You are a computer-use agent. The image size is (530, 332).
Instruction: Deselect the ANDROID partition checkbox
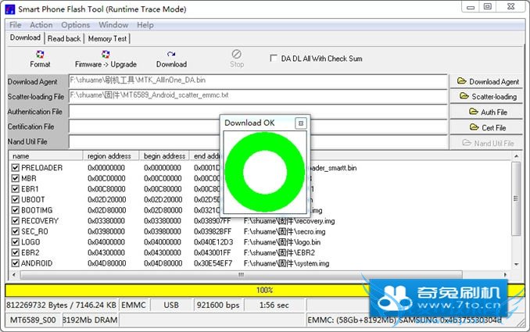(16, 263)
